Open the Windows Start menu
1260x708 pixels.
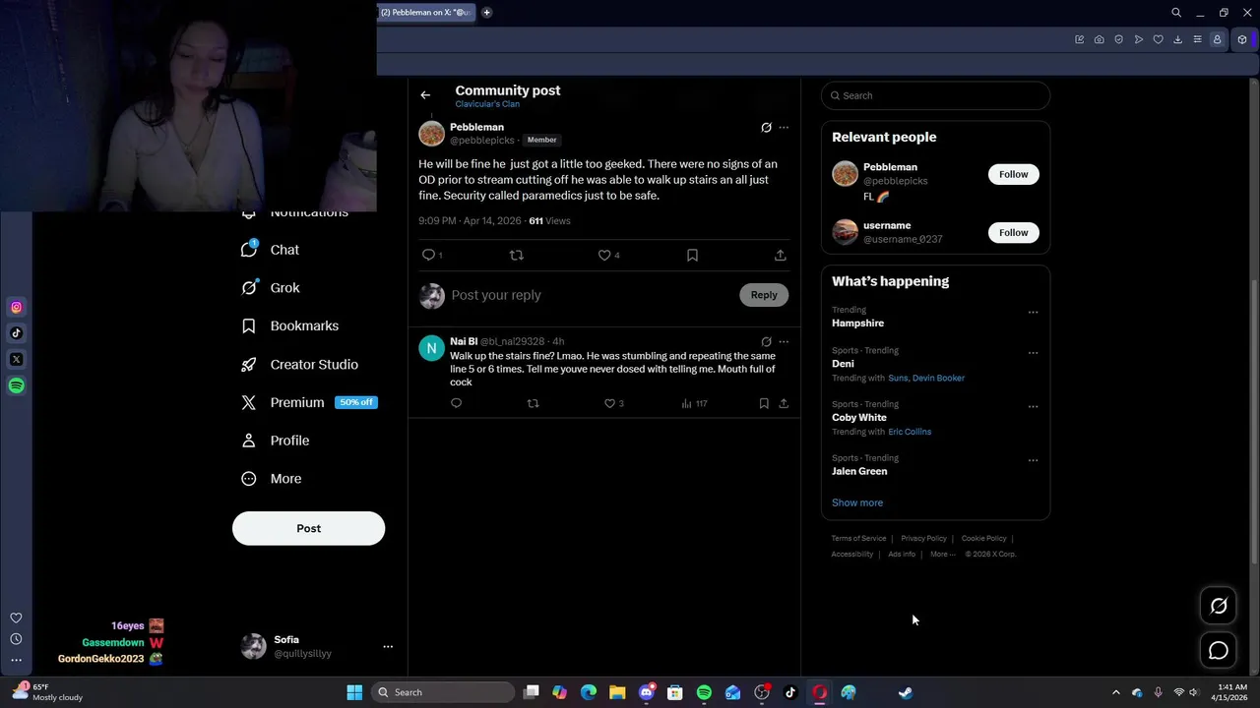(354, 692)
